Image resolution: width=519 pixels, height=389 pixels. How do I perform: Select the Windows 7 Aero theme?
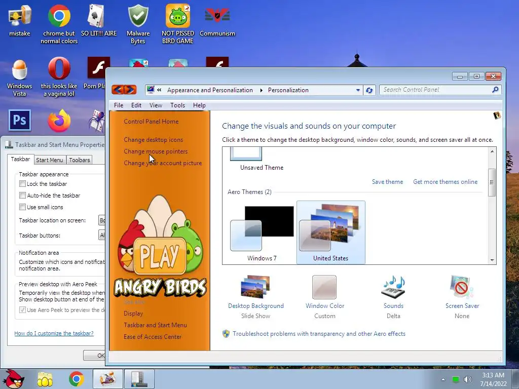pyautogui.click(x=262, y=233)
